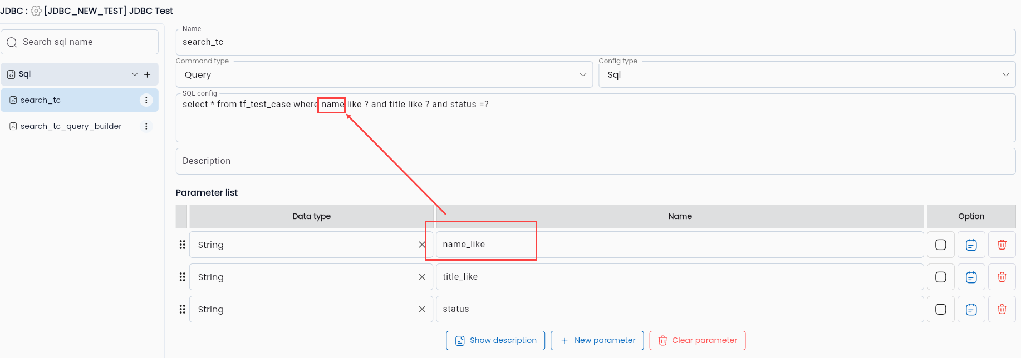Tick the checkbox for status parameter

[x=941, y=309]
